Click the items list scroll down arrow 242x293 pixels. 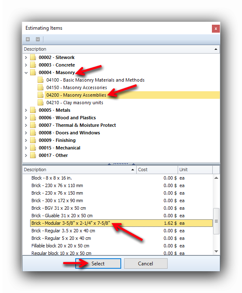[x=216, y=251]
